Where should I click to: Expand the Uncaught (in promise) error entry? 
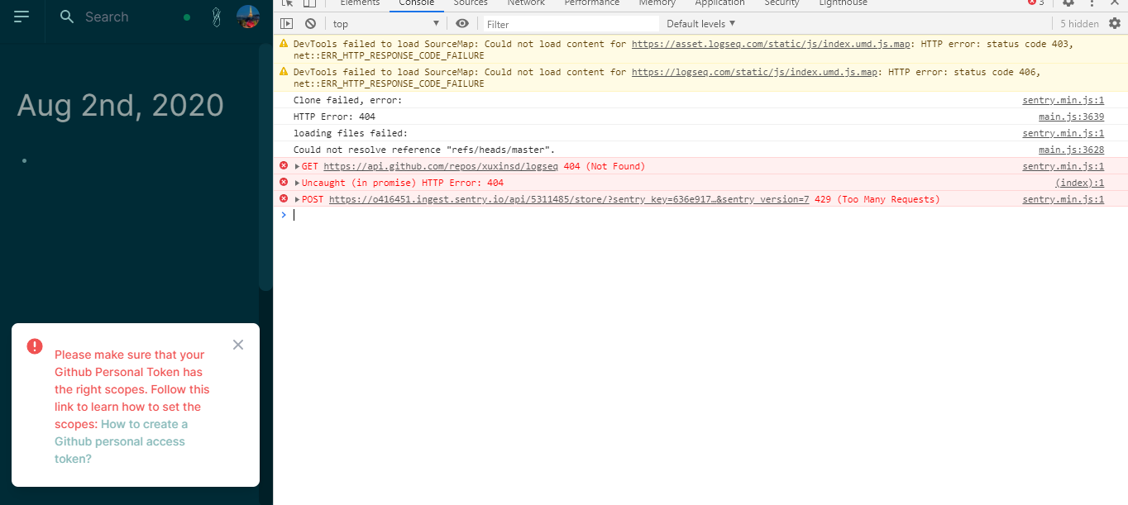[x=298, y=183]
